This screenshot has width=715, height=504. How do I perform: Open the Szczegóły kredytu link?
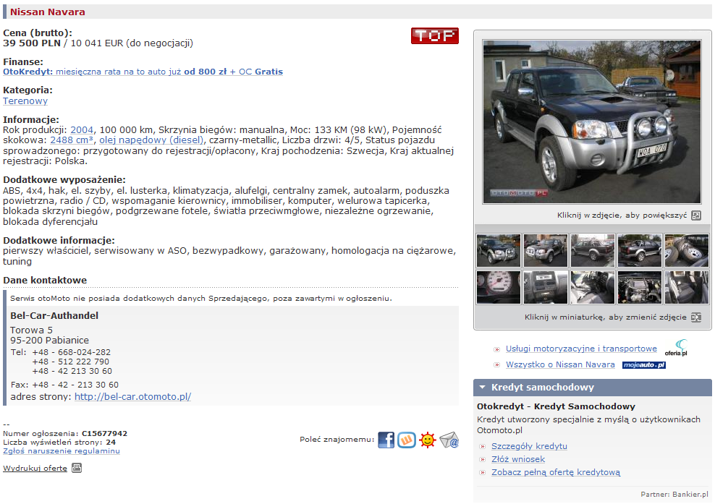click(530, 446)
